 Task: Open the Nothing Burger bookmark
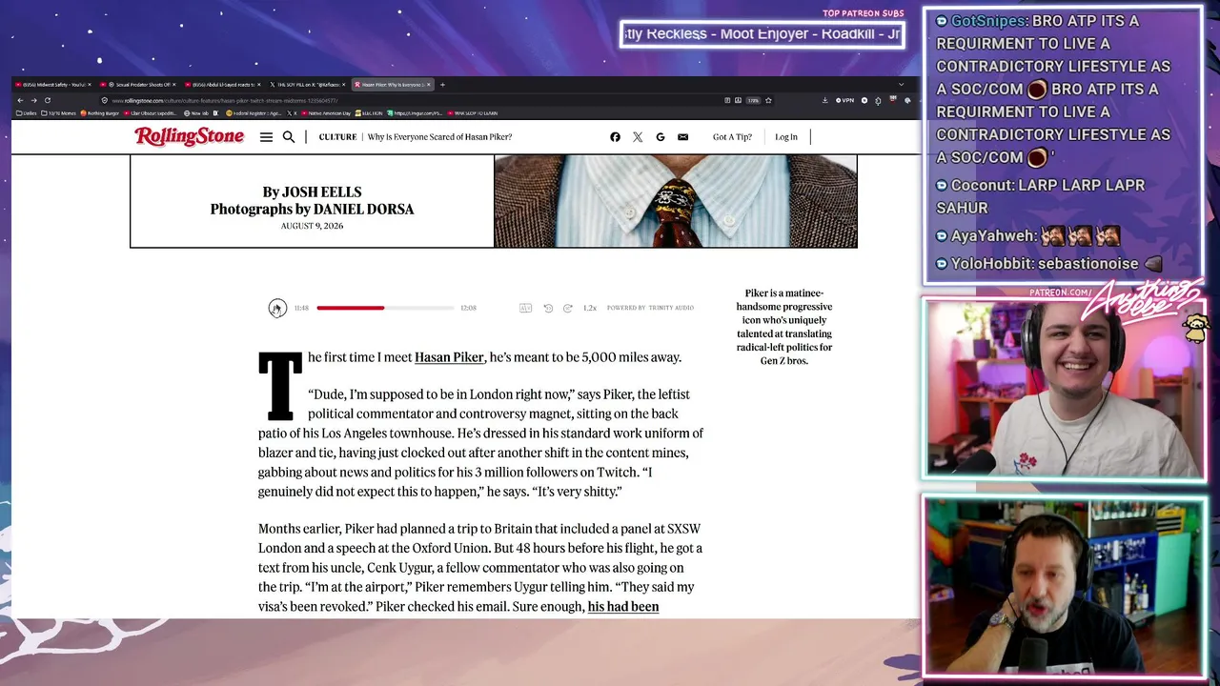tap(100, 113)
